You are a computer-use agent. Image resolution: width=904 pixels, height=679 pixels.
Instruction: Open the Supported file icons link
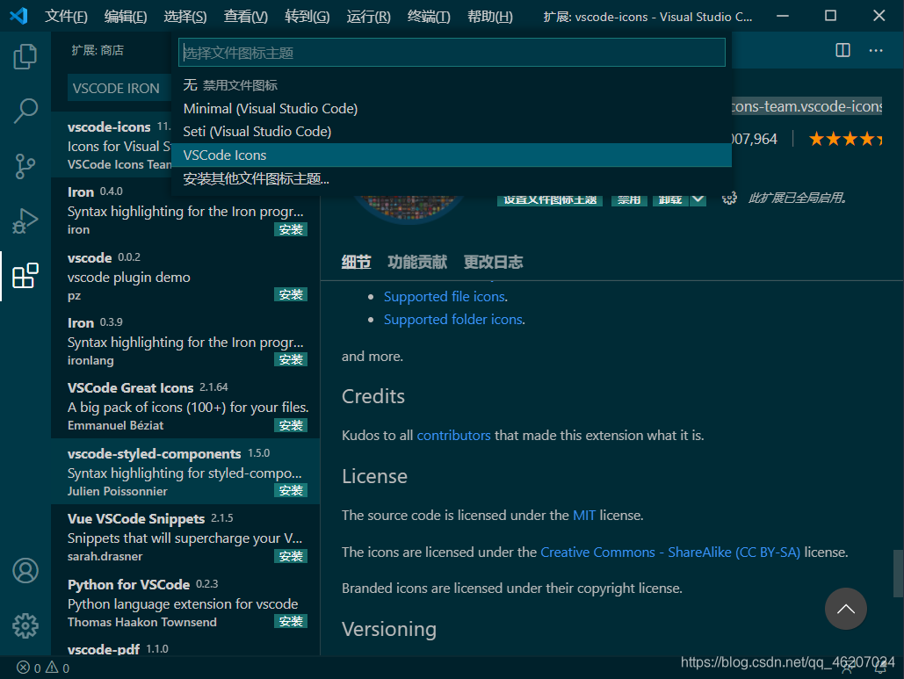(445, 296)
